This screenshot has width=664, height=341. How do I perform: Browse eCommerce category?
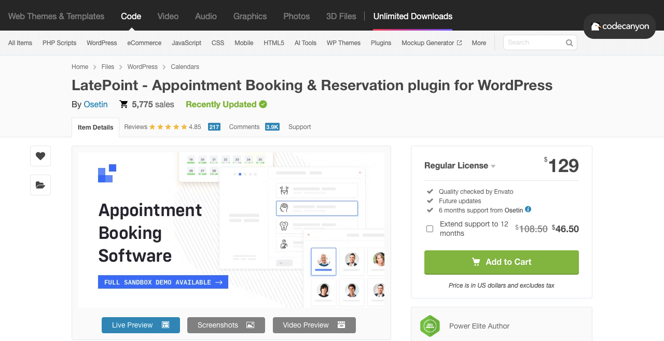point(144,43)
